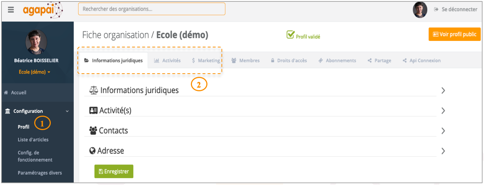
Task: Expand the Informations juridiques section chevron
Action: click(443, 91)
